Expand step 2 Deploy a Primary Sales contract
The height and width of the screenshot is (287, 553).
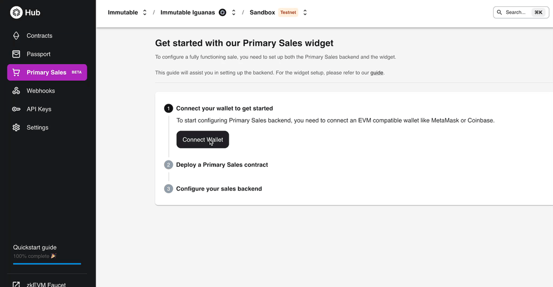(222, 164)
